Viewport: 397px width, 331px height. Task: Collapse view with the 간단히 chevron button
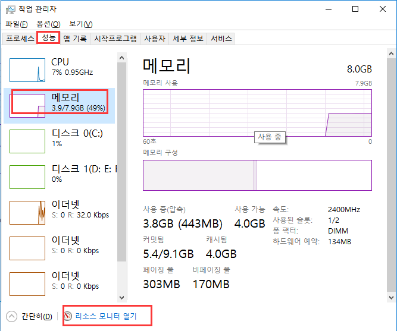coord(11,316)
